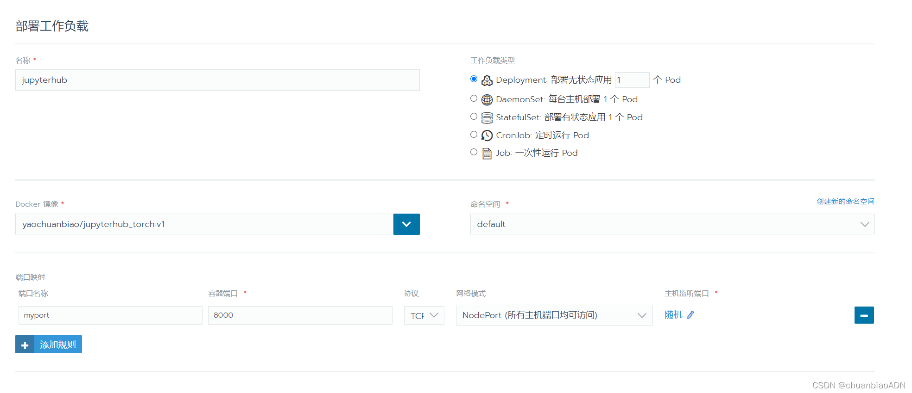Image resolution: width=912 pixels, height=393 pixels.
Task: Open the Docker image dropdown arrow
Action: 406,224
